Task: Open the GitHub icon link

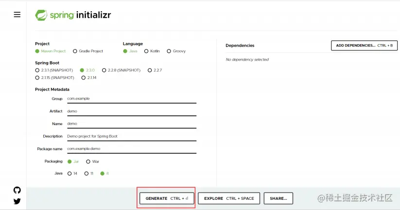Action: [x=17, y=190]
